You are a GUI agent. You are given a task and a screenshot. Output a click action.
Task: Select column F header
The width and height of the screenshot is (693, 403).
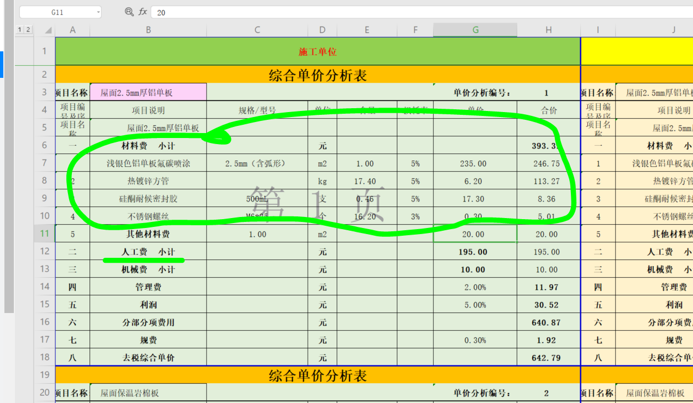[415, 30]
